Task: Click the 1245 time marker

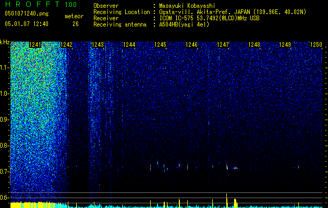Action: tap(160, 44)
